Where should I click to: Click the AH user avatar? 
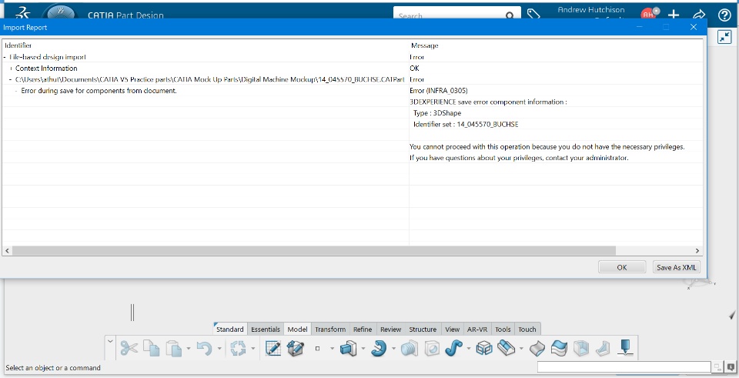pyautogui.click(x=650, y=14)
